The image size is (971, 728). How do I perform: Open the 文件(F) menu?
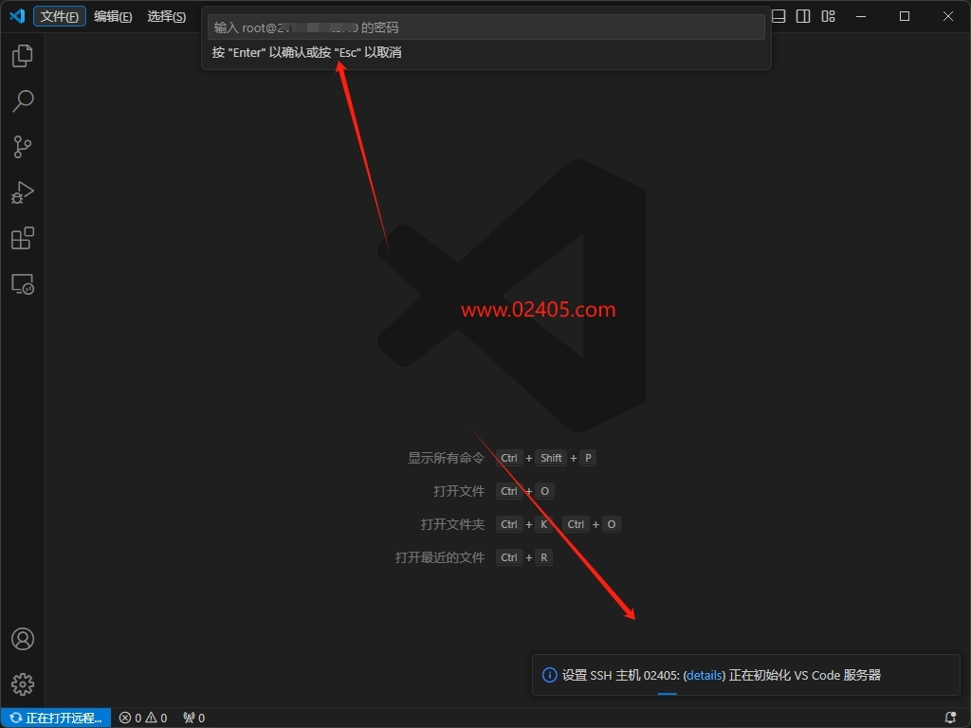point(60,16)
